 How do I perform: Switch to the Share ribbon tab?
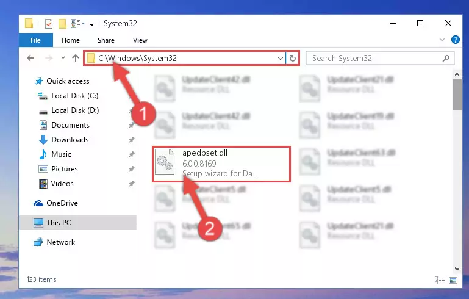[106, 40]
